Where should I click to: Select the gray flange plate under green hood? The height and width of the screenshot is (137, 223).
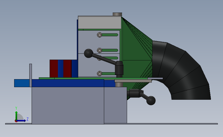(133, 81)
